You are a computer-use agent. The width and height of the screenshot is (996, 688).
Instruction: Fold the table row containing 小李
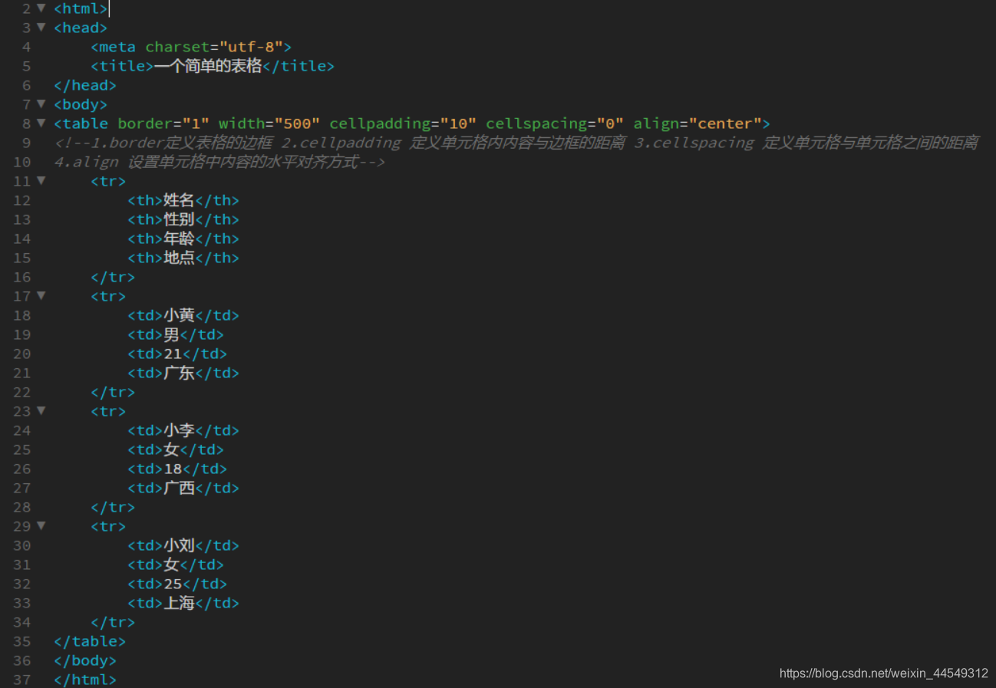tap(41, 411)
